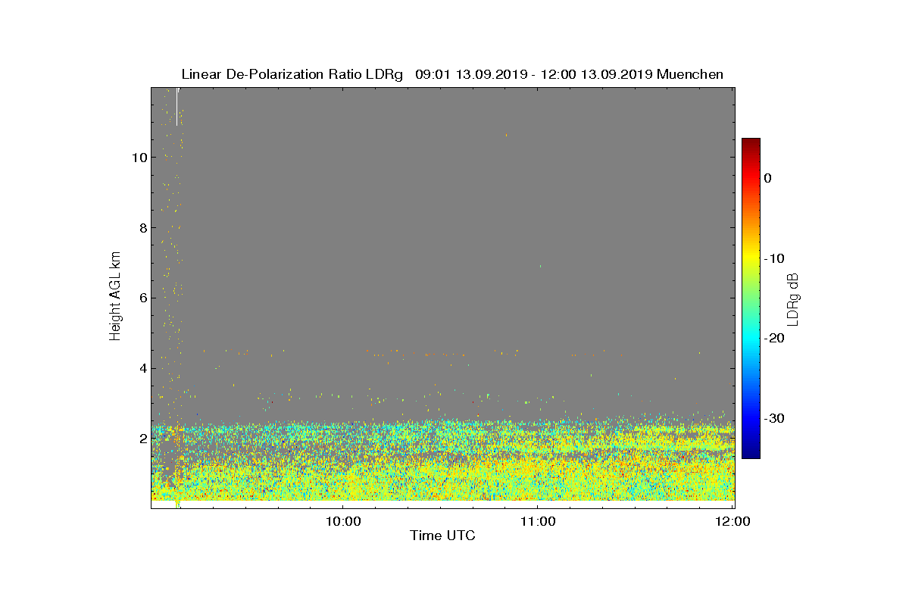Viewport: 909px width, 606px height.
Task: Click the colorbar value '-10'
Action: [x=773, y=258]
